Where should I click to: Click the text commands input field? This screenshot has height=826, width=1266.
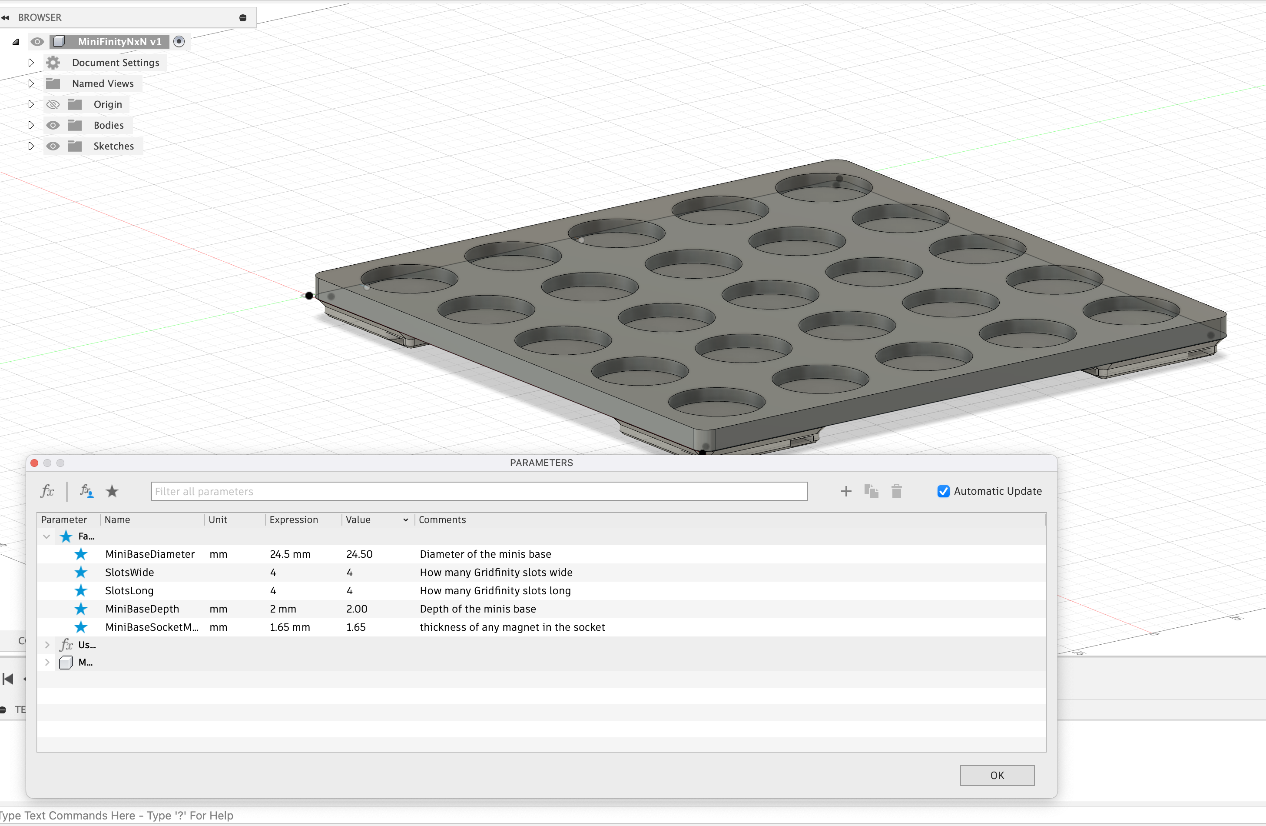click(633, 816)
